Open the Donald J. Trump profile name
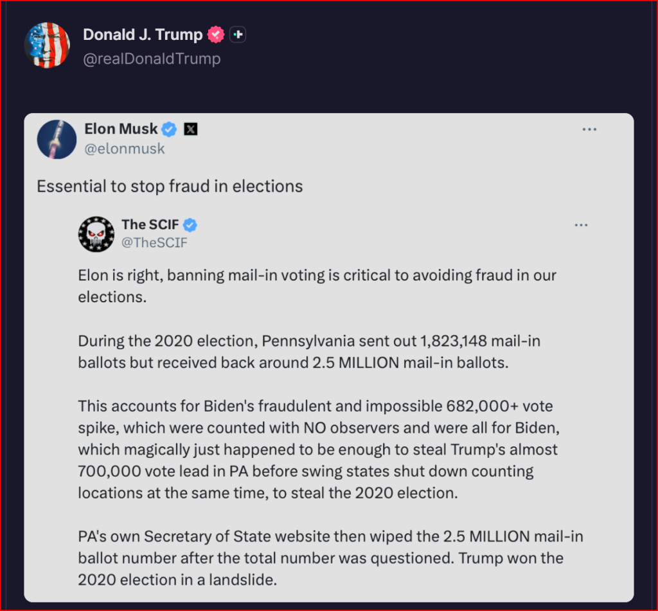 (x=143, y=35)
